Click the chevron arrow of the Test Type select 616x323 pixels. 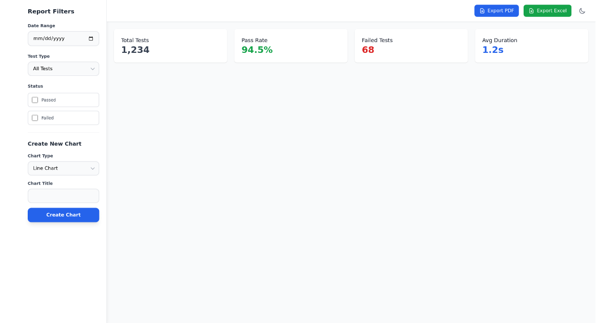coord(92,69)
